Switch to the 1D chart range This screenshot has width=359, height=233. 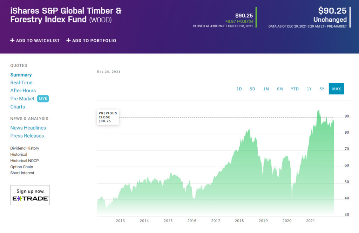click(239, 89)
